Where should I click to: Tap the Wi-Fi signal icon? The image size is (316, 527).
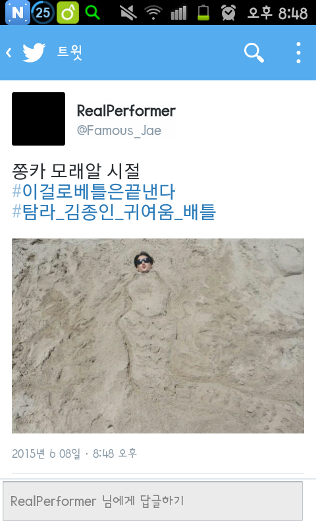pyautogui.click(x=153, y=13)
